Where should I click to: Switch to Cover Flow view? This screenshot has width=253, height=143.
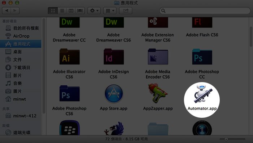[80, 11]
